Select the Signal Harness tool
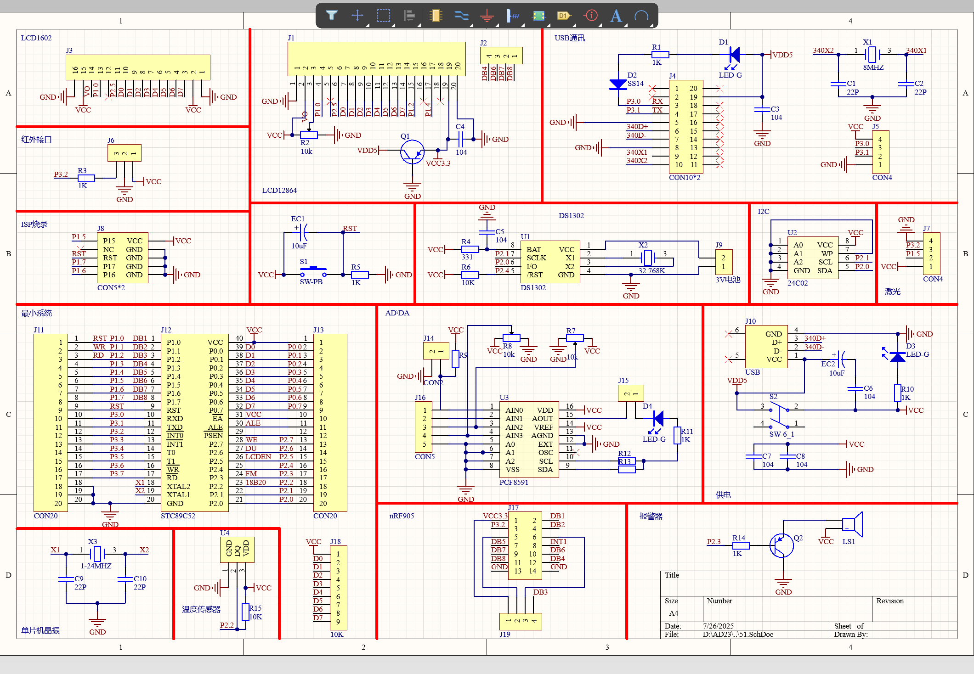974x674 pixels. coord(512,16)
